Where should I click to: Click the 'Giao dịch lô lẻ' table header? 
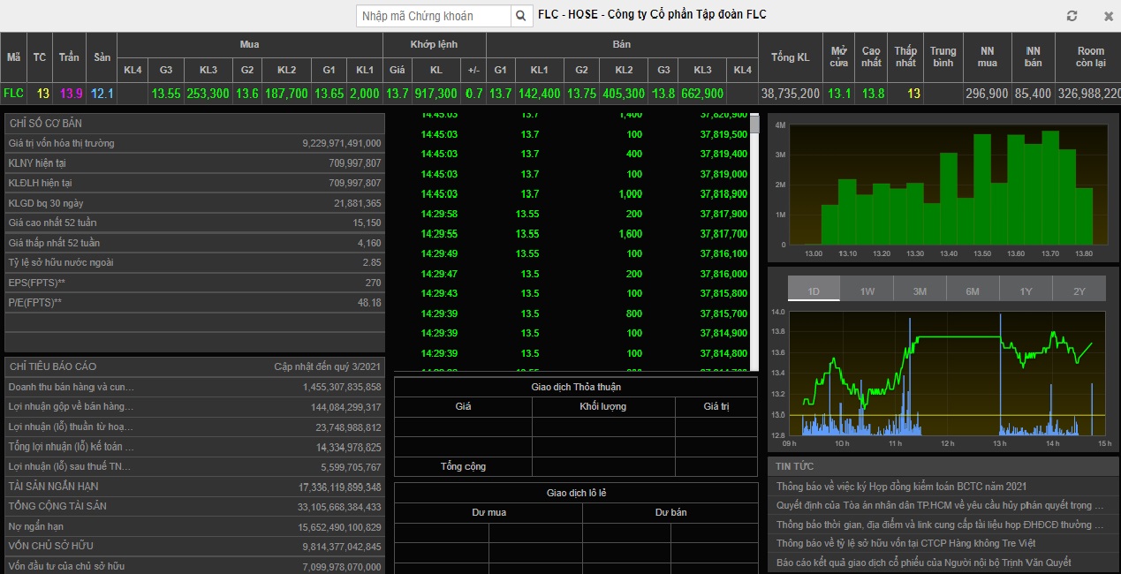coord(576,493)
